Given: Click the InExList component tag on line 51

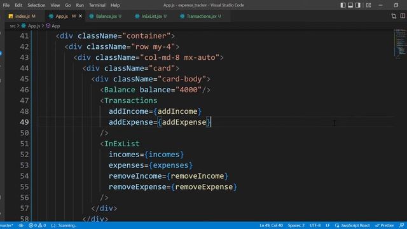Looking at the screenshot, I should pos(121,144).
